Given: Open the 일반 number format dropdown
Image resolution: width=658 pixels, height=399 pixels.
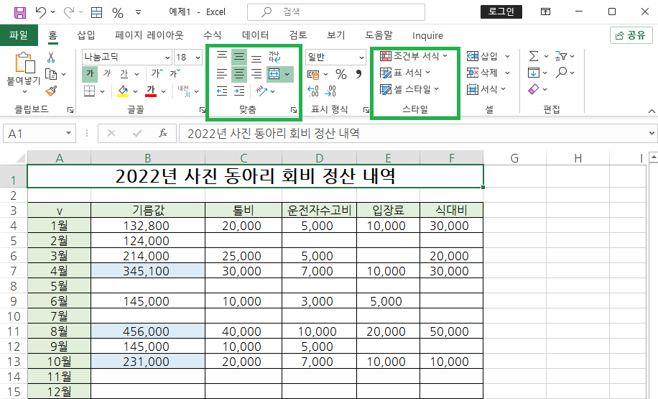Looking at the screenshot, I should tap(361, 58).
